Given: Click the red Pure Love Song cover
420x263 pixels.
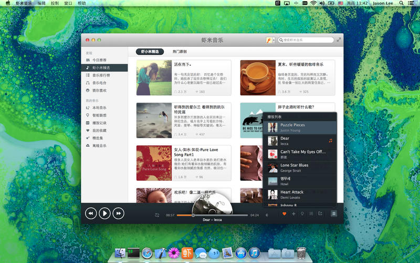Looking at the screenshot, I should coord(154,163).
